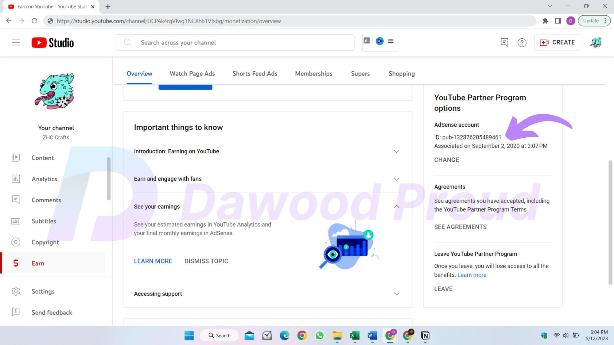Launch WhatsApp from the taskbar

coord(320,335)
